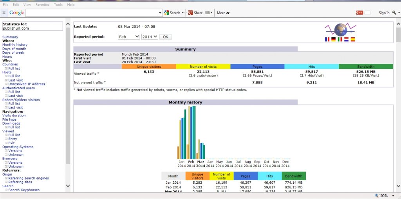Open the Help menu
401x199 pixels.
[71, 5]
